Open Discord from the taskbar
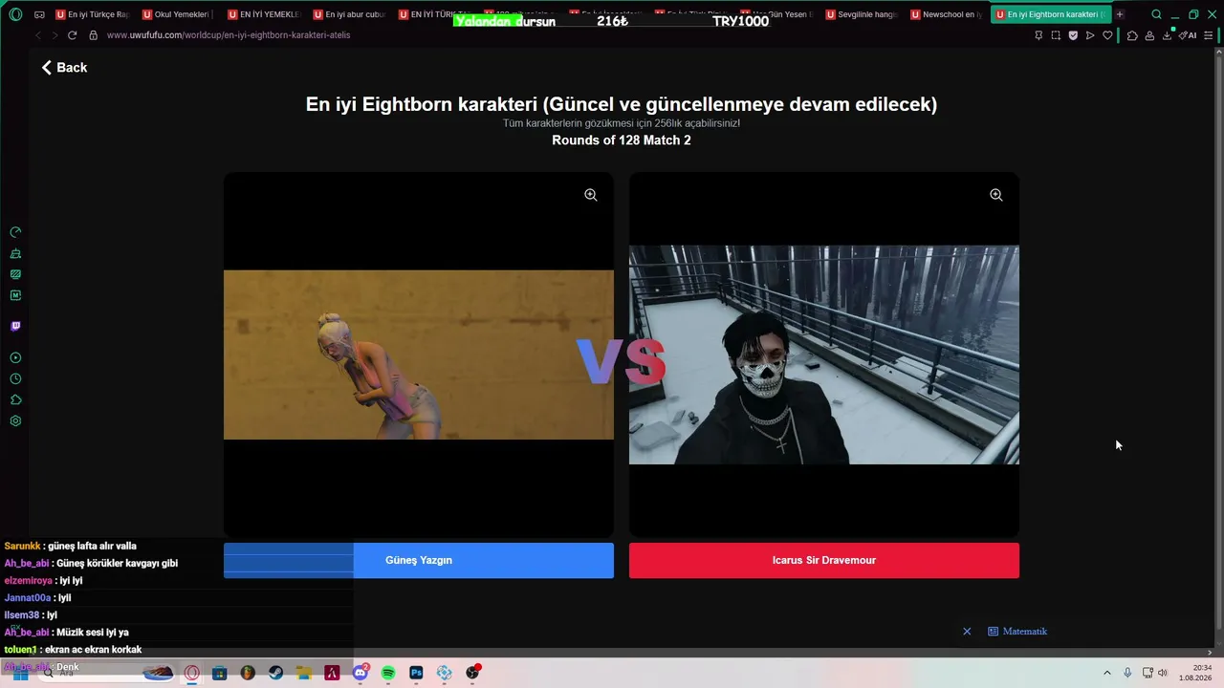Viewport: 1224px width, 688px height. (x=361, y=673)
